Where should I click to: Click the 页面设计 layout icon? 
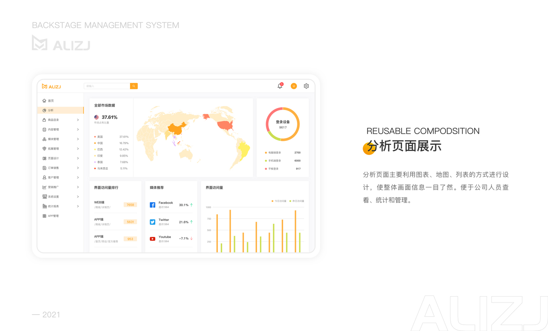[x=44, y=158]
